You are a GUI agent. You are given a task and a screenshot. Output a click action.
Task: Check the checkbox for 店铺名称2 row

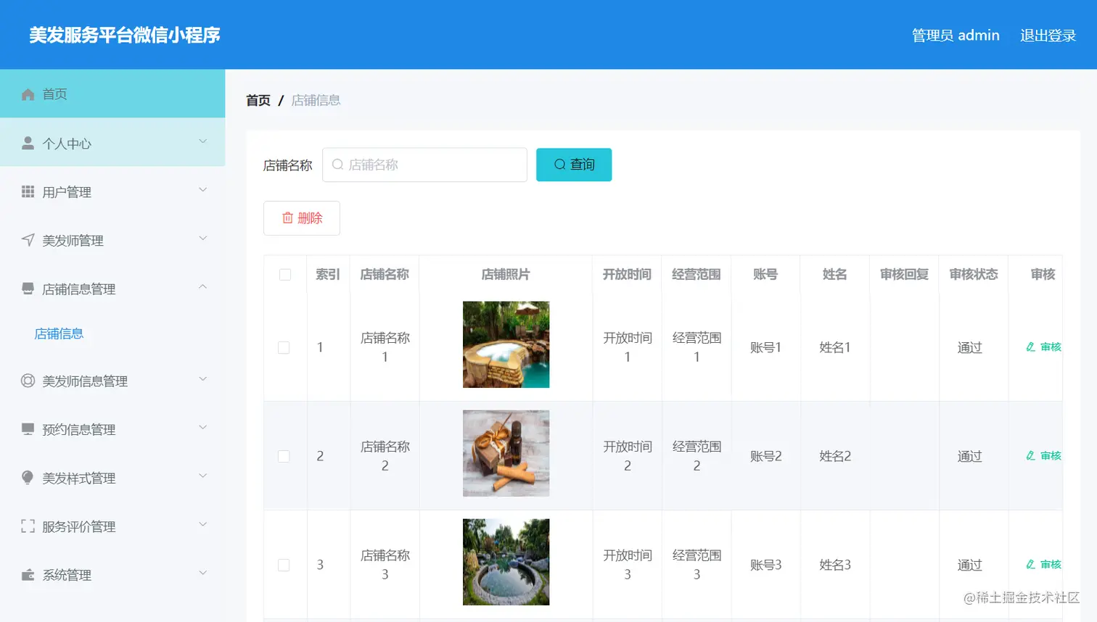[284, 457]
